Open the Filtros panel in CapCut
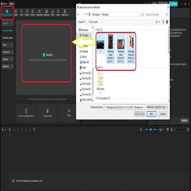The image size is (191, 191). 53,13
